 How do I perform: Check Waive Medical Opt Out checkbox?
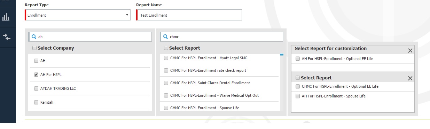166,95
